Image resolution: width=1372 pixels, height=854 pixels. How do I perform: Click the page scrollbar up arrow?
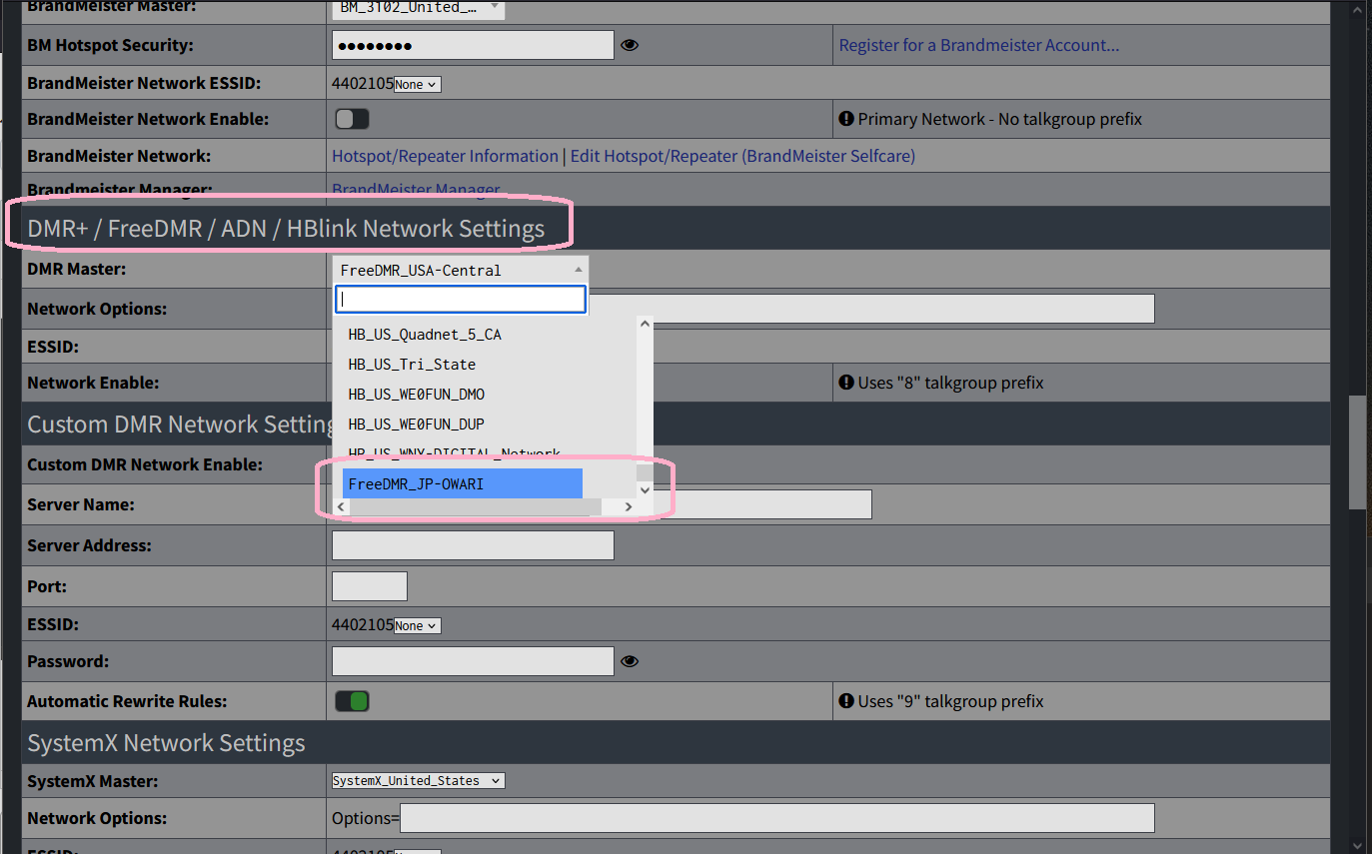[1356, 8]
